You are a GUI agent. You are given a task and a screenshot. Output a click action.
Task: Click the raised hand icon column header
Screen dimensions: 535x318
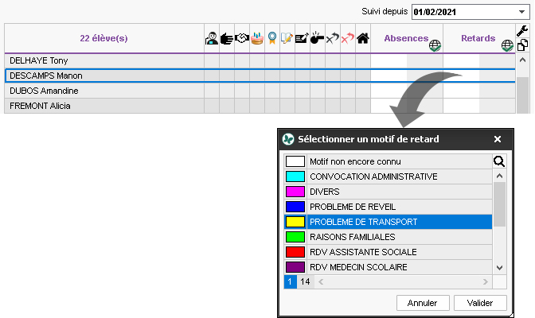pyautogui.click(x=227, y=38)
